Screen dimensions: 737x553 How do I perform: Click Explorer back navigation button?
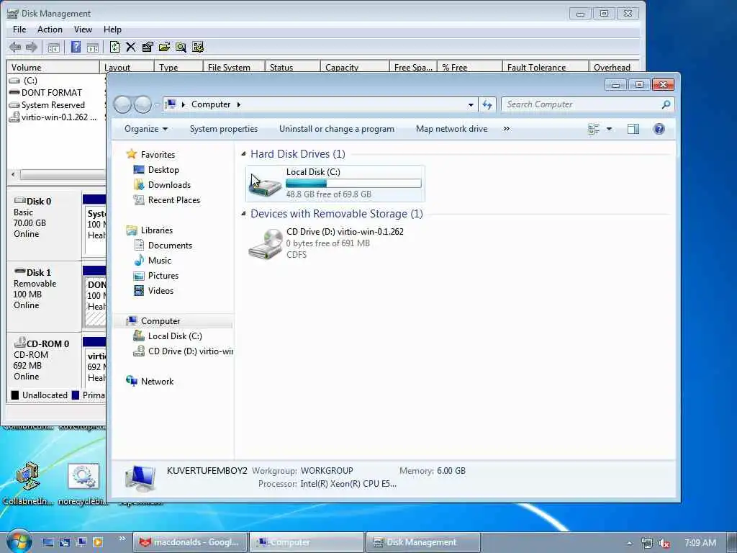pos(122,104)
